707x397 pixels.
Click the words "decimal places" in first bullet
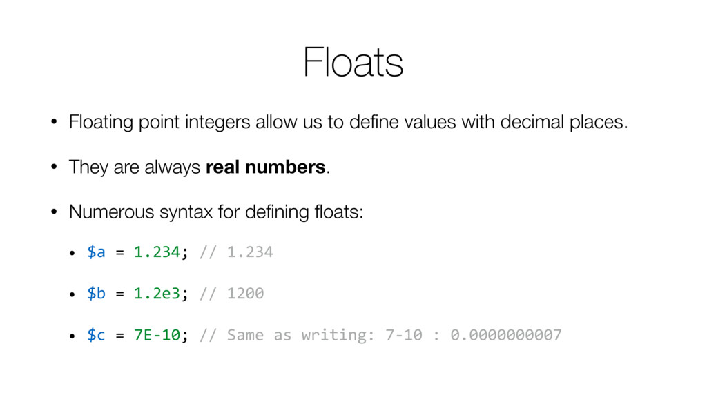pos(564,122)
